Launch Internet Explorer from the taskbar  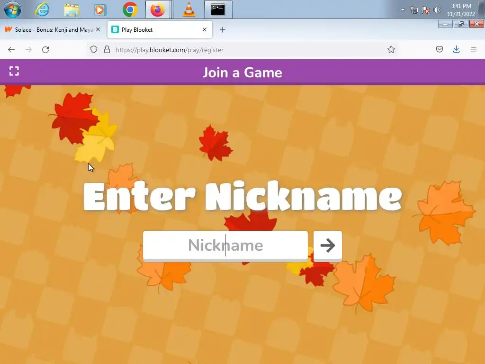pyautogui.click(x=42, y=9)
